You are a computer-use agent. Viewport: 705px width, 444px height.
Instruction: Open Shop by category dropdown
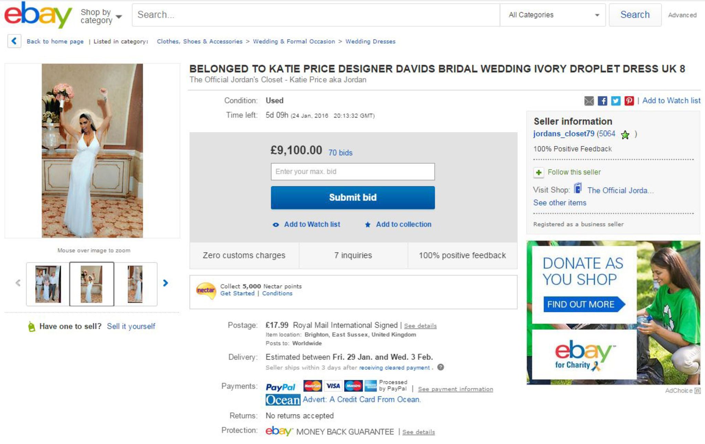[101, 16]
